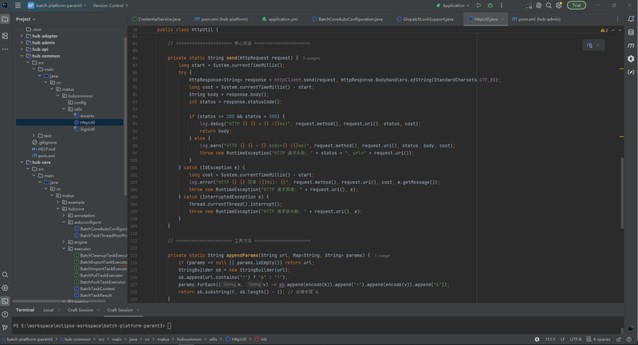Open Application run configuration dropdown
This screenshot has width=638, height=345.
[452, 6]
